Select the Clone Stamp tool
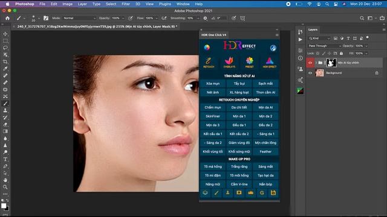The height and width of the screenshot is (217, 387). 5,110
